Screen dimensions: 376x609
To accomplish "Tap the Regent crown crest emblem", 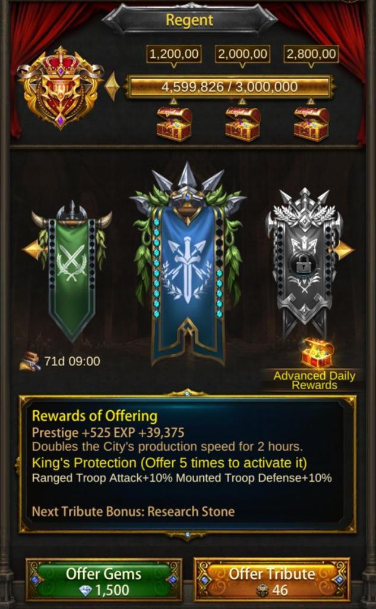I will tap(60, 88).
